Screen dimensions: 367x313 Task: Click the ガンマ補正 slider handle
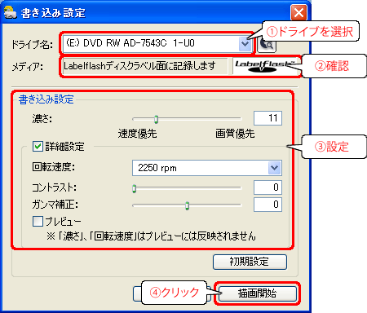[x=187, y=205]
